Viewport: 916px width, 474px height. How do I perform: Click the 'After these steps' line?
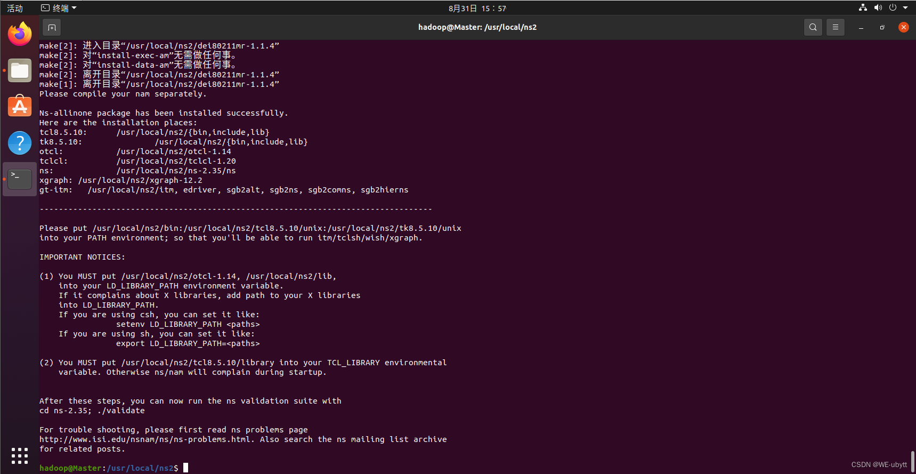point(190,401)
